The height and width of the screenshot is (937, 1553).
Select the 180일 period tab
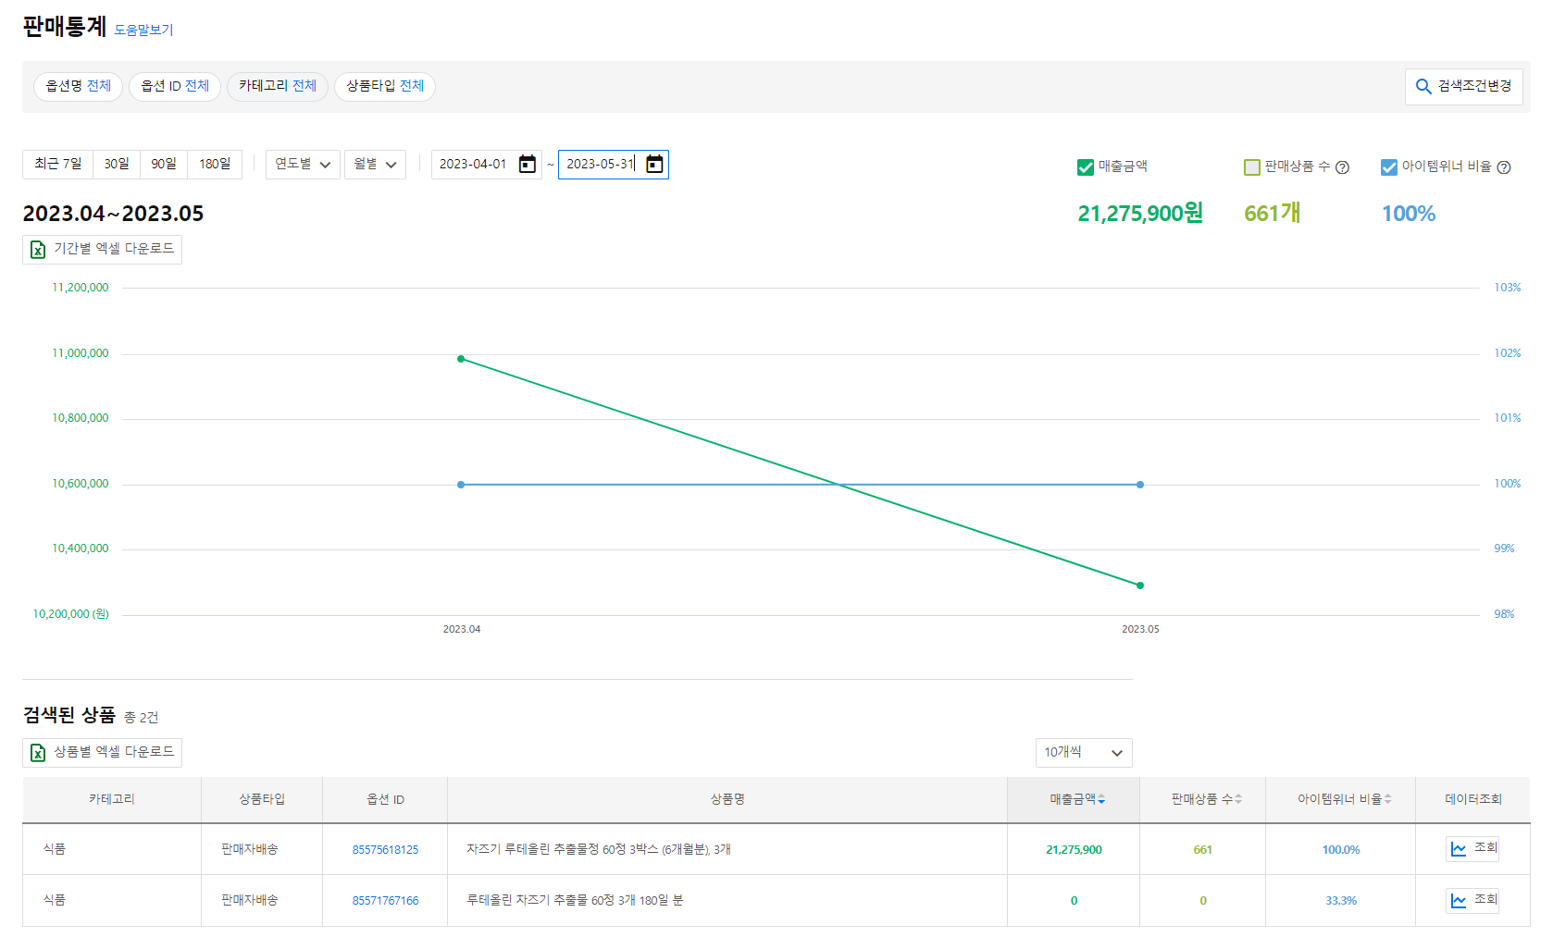tap(215, 164)
